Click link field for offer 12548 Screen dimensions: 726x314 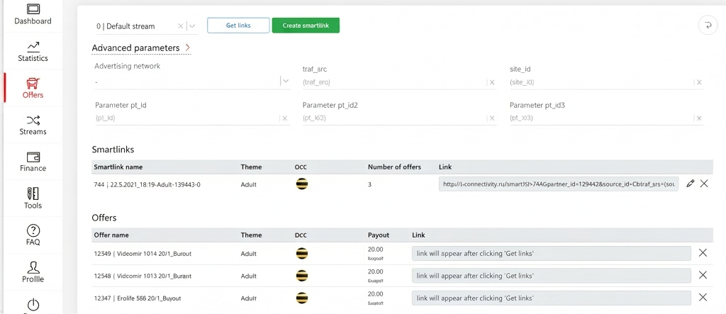pos(551,276)
